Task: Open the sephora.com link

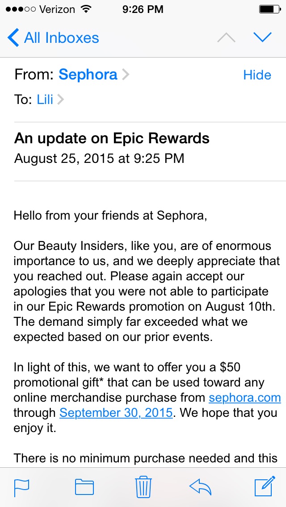Action: [244, 397]
